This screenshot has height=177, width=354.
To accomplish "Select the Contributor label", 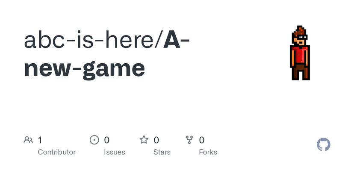I will point(57,152).
